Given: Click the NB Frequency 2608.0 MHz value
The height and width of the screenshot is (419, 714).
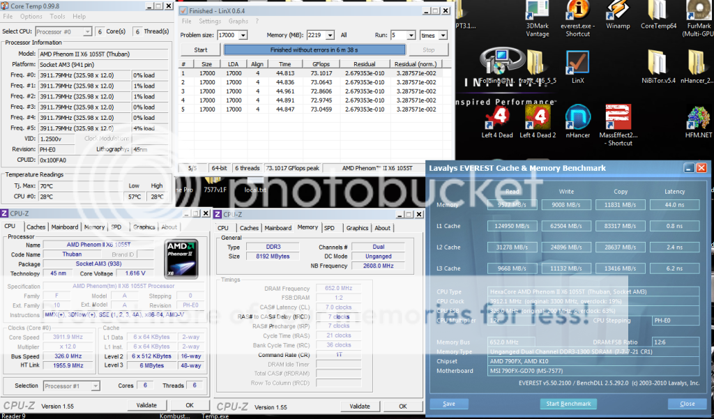Looking at the screenshot, I should tap(378, 266).
